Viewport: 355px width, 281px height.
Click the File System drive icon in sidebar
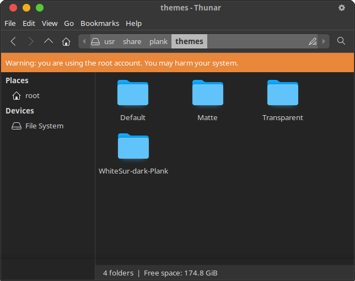click(17, 126)
